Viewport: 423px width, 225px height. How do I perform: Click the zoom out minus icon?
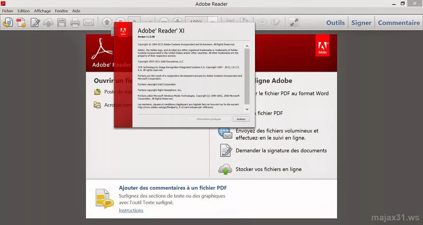[x=164, y=20]
